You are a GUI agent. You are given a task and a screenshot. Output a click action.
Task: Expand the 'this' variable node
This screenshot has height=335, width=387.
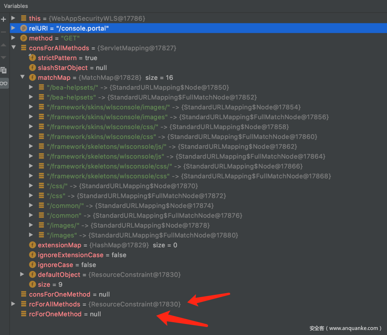13,18
